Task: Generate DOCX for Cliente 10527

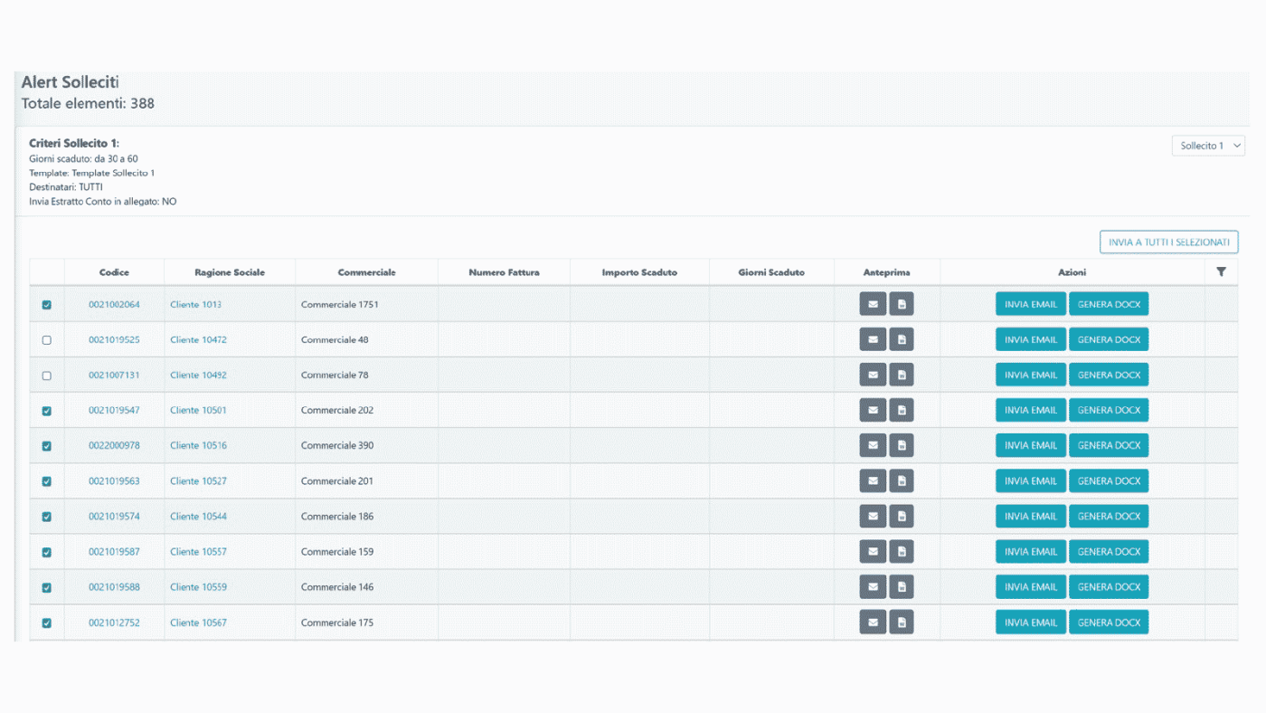Action: click(1109, 480)
